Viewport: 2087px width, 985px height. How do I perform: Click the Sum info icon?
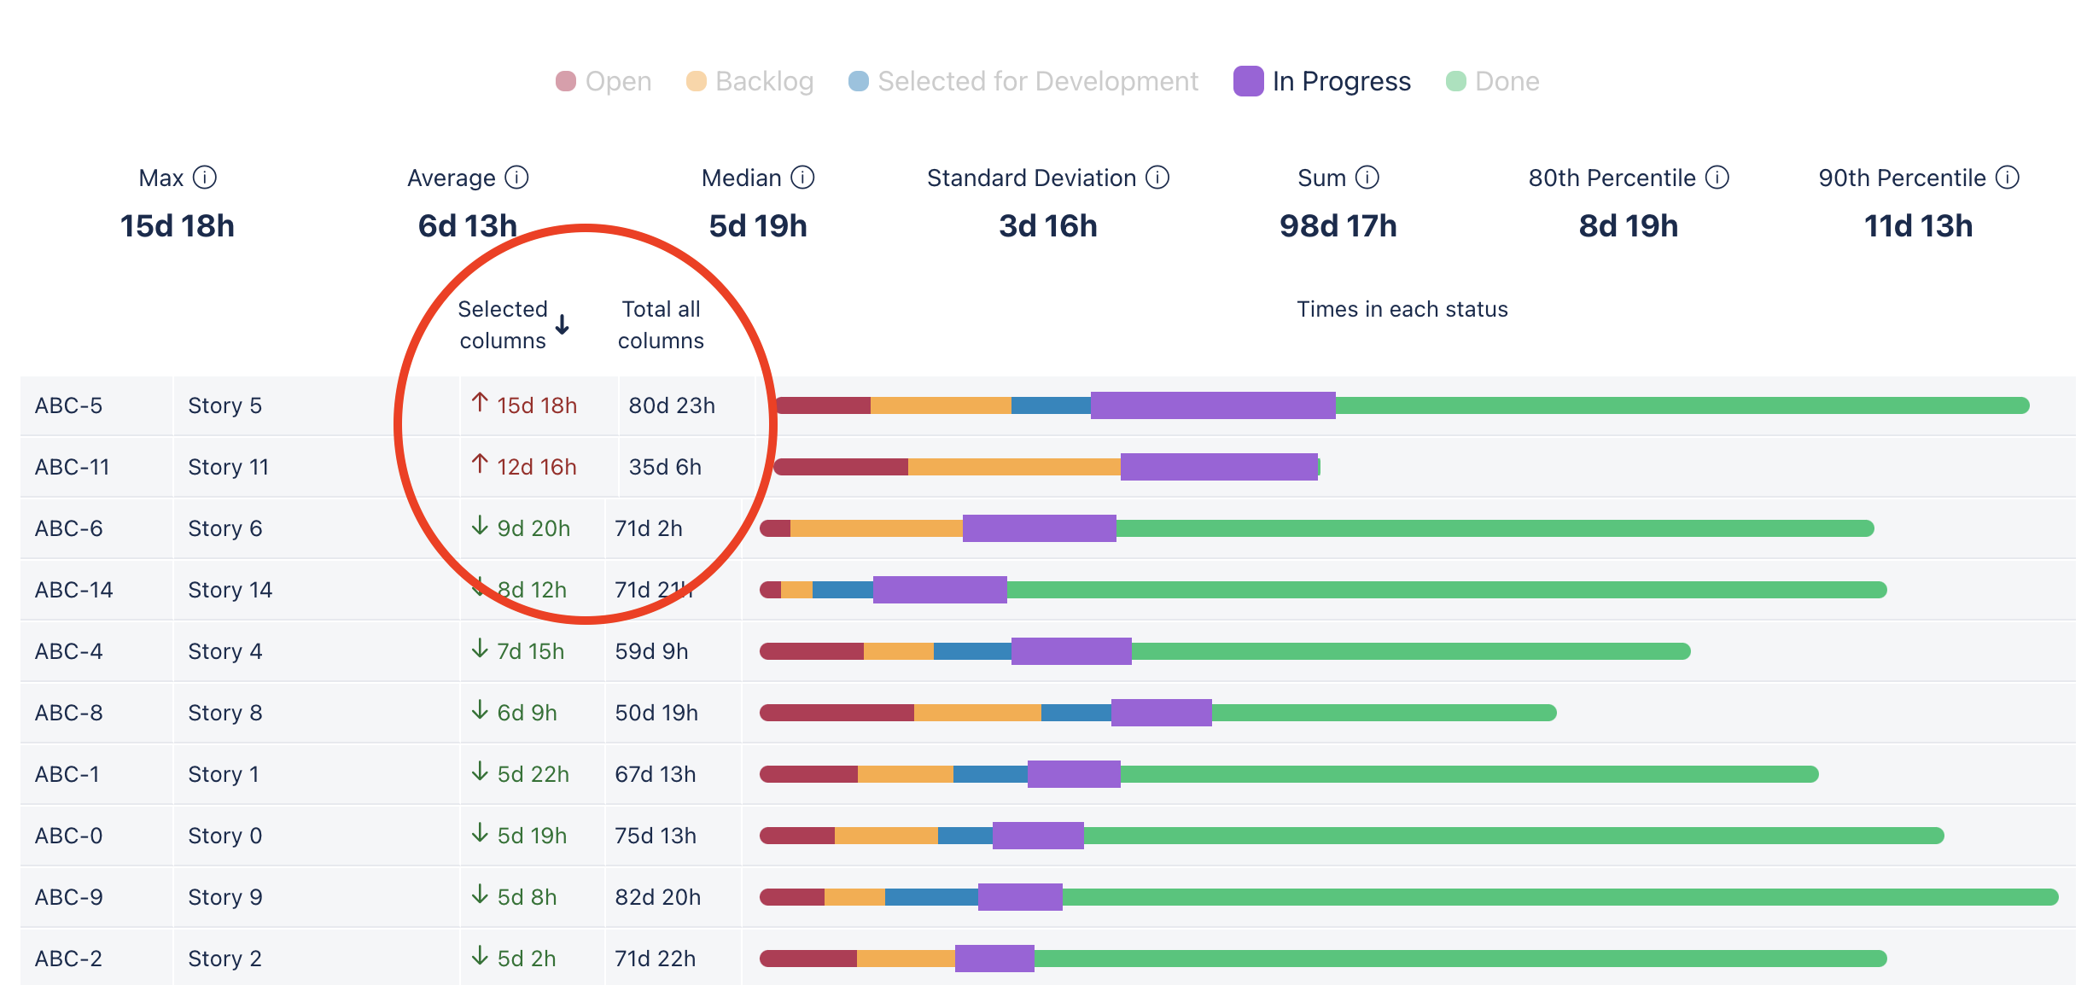pyautogui.click(x=1367, y=178)
